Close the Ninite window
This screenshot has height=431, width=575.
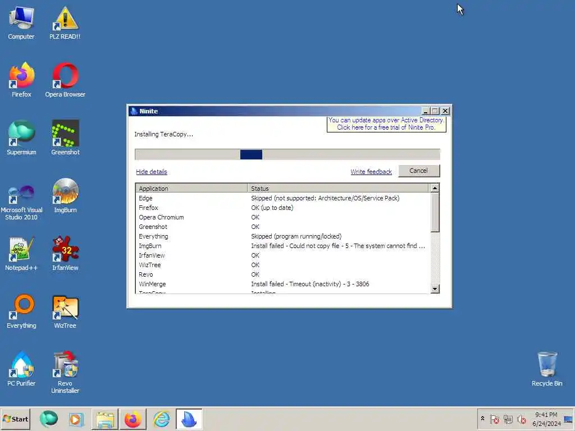(445, 111)
